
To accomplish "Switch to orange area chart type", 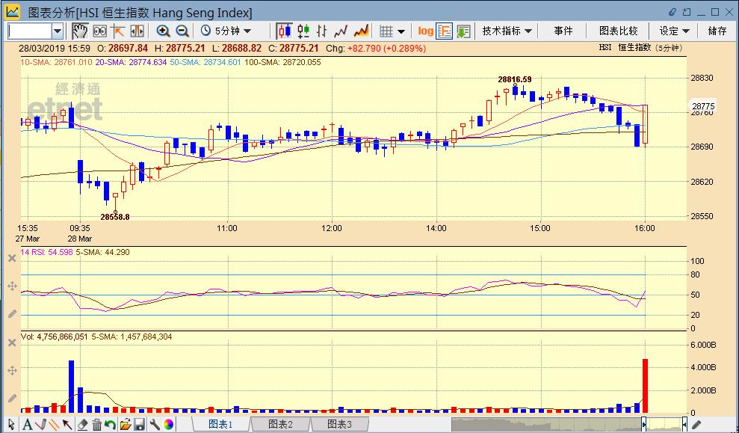I will pos(361,31).
